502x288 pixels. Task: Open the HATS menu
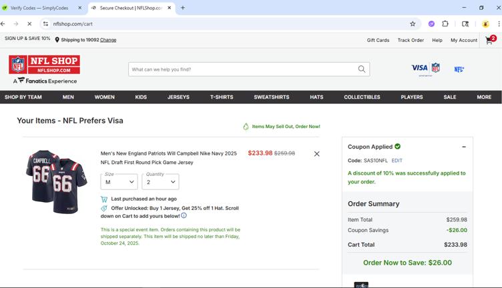coord(316,97)
